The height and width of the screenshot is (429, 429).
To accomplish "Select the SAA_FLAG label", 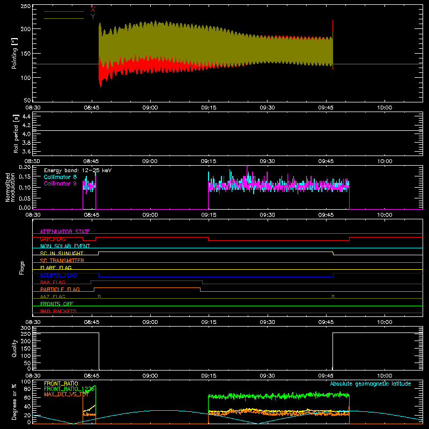I will pos(53,283).
